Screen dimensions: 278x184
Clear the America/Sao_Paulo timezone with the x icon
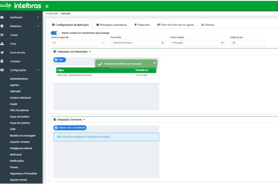point(162,43)
